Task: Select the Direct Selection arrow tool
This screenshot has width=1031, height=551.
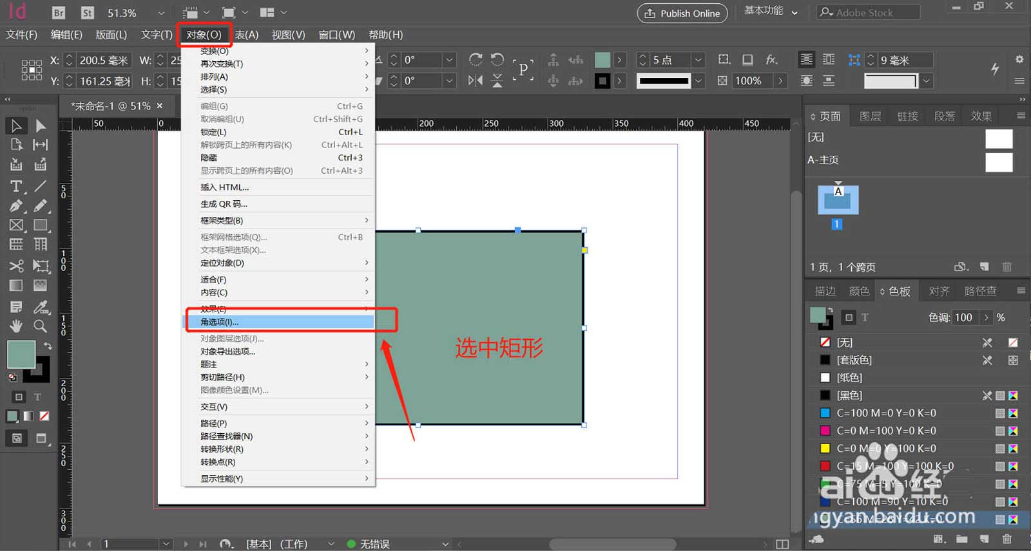Action: [x=41, y=126]
